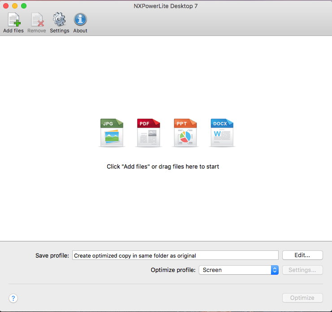Click the Settings... button beside Optimize profile
Screen dimensions: 332x312
point(302,270)
